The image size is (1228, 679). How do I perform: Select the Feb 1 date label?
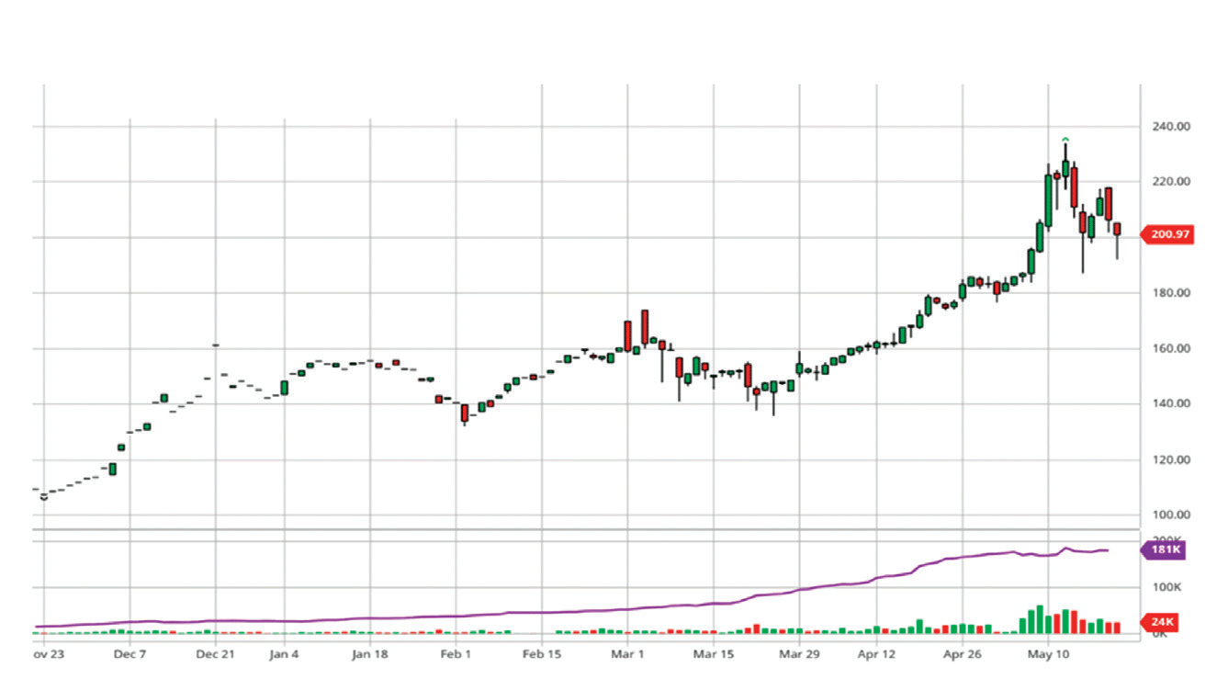point(456,655)
